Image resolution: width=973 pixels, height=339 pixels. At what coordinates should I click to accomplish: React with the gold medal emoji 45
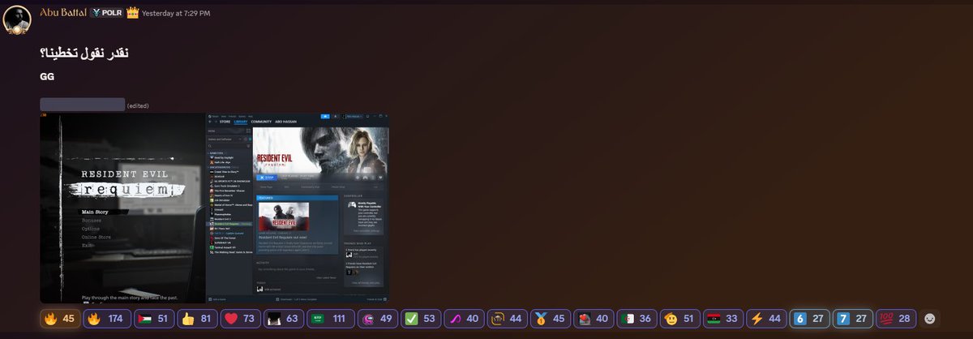click(551, 319)
